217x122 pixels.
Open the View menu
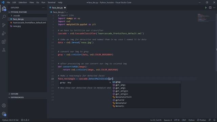(x=32, y=2)
